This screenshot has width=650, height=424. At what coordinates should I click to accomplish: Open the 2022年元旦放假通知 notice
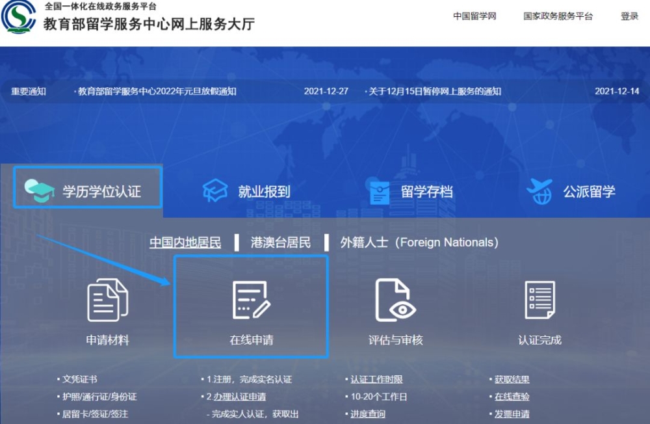pyautogui.click(x=157, y=91)
